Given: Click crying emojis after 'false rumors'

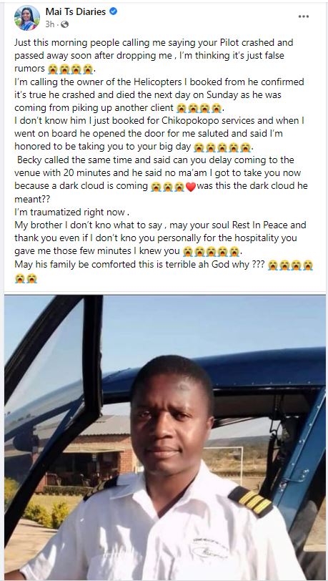Looking at the screenshot, I should [x=70, y=69].
